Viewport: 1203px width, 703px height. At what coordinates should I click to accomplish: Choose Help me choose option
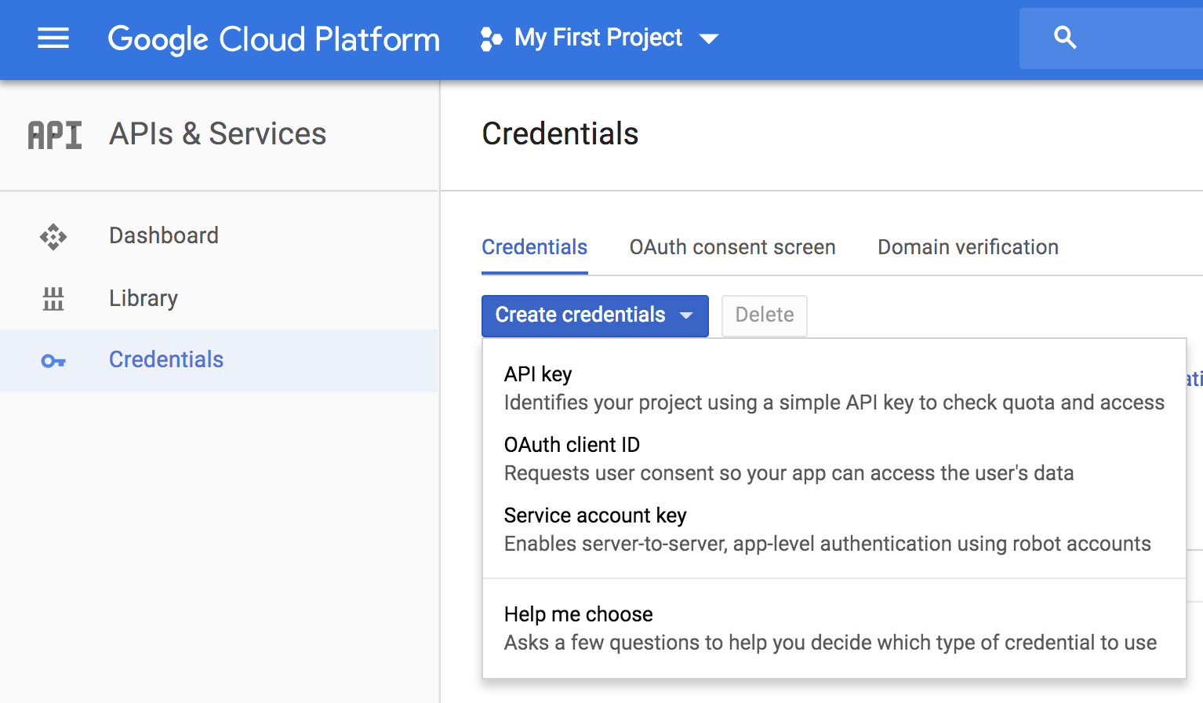point(579,614)
